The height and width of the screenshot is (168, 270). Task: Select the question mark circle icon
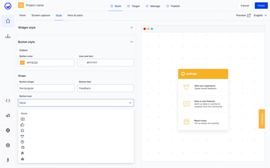click(23, 142)
